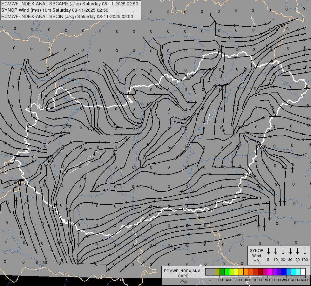311x286 pixels.
Task: Click the 800 tick label on CAPE scale
Action: pos(248,280)
